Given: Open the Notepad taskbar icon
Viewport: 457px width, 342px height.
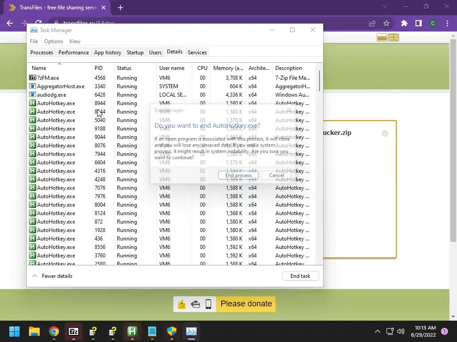Looking at the screenshot, I should tap(152, 331).
